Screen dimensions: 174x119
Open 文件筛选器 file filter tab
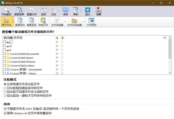click(57, 22)
